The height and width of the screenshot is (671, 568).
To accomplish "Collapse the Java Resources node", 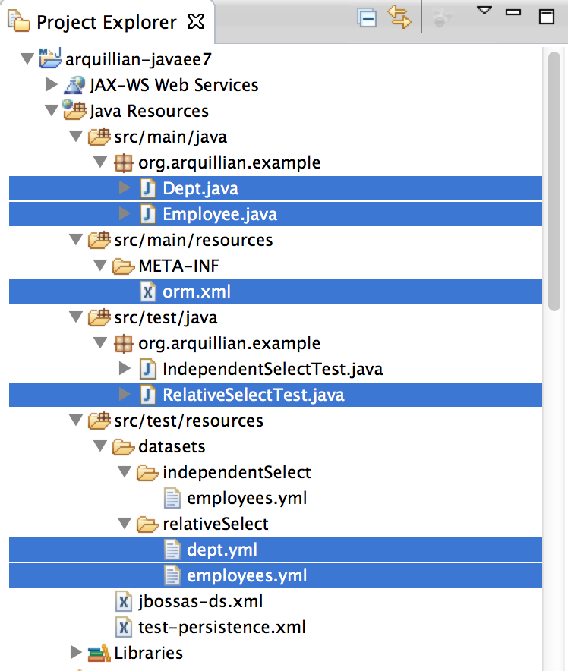I will point(52,110).
